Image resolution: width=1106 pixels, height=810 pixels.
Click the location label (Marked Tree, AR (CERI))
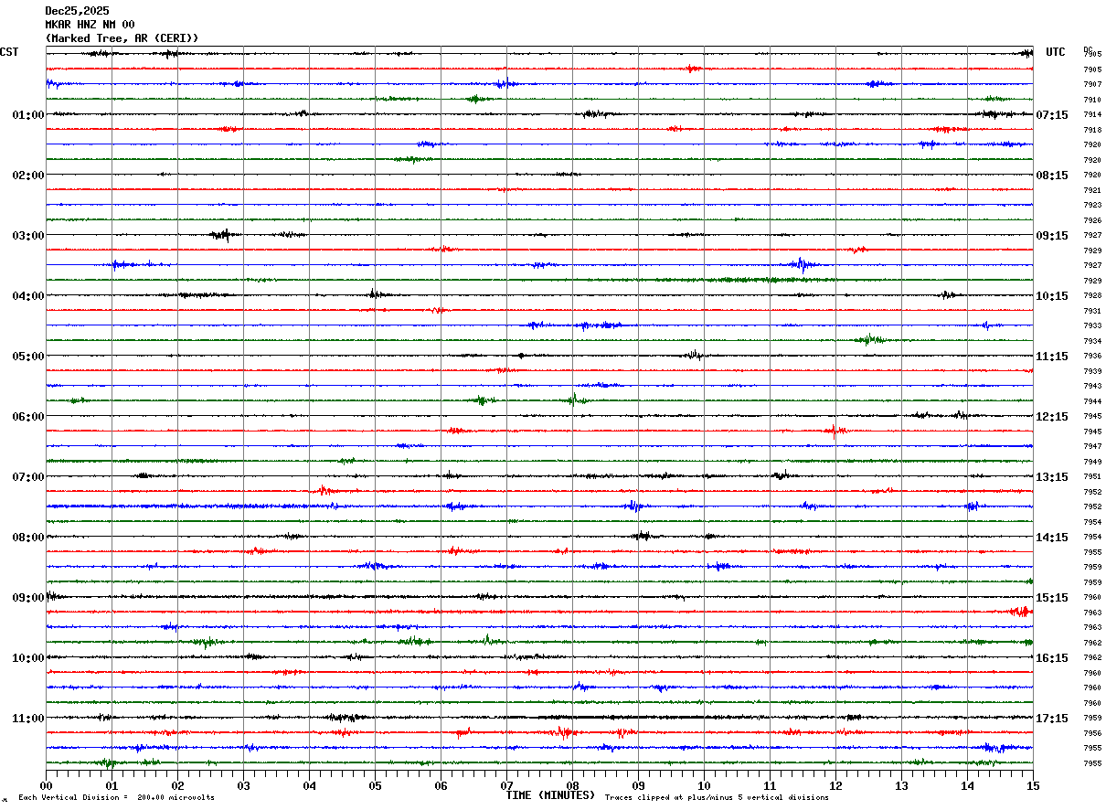pos(122,38)
